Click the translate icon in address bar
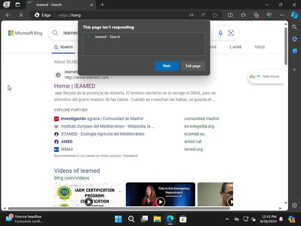The image size is (301, 226). click(x=191, y=15)
